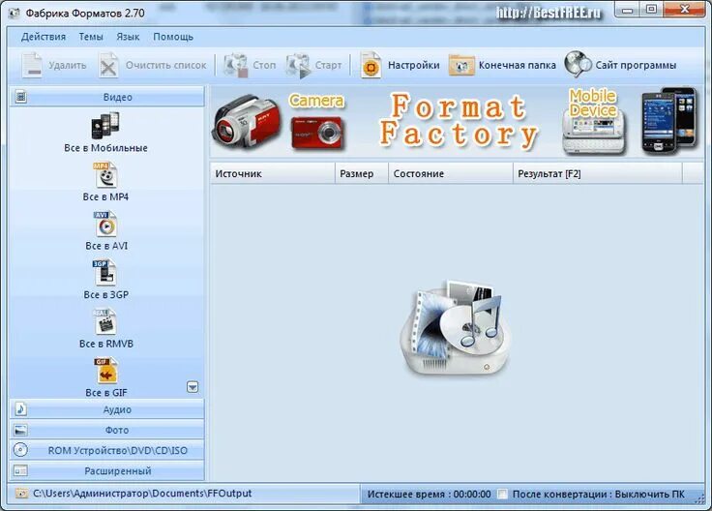Click the Удалить button label
712x511 pixels.
tap(67, 66)
